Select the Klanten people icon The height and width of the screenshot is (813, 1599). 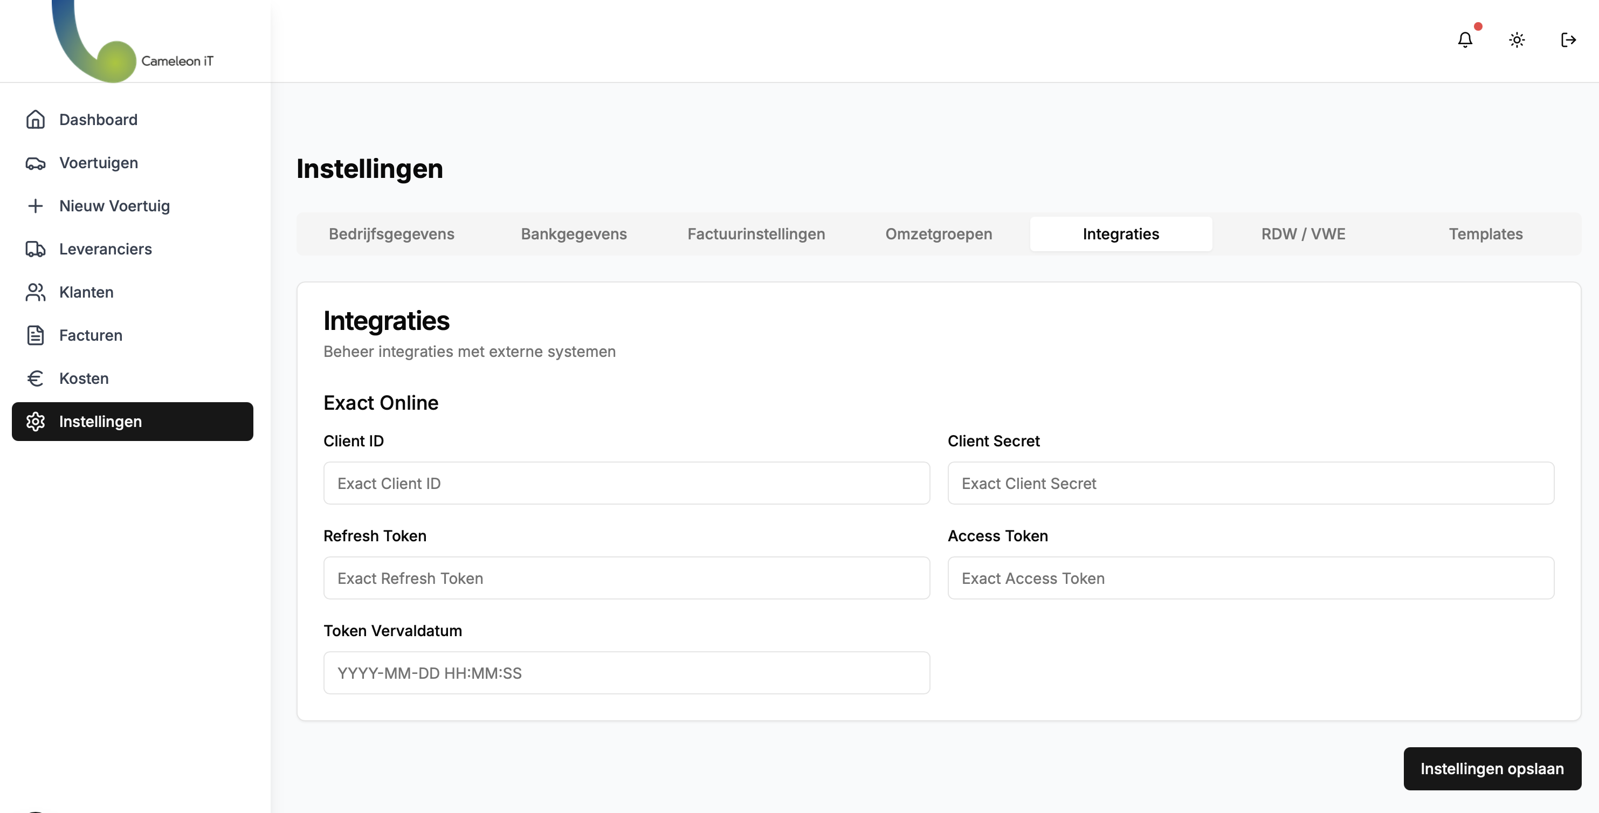coord(36,292)
